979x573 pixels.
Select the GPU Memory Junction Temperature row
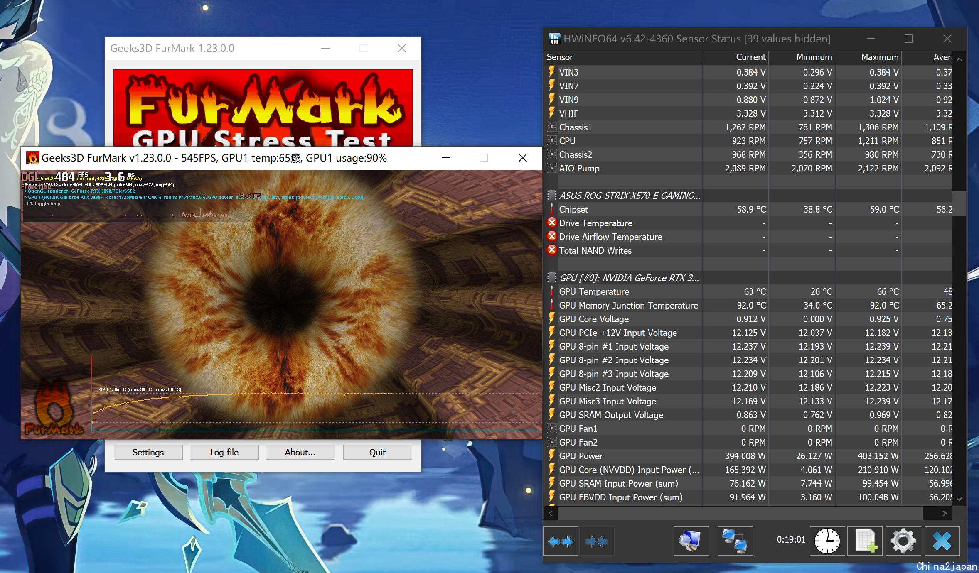748,305
